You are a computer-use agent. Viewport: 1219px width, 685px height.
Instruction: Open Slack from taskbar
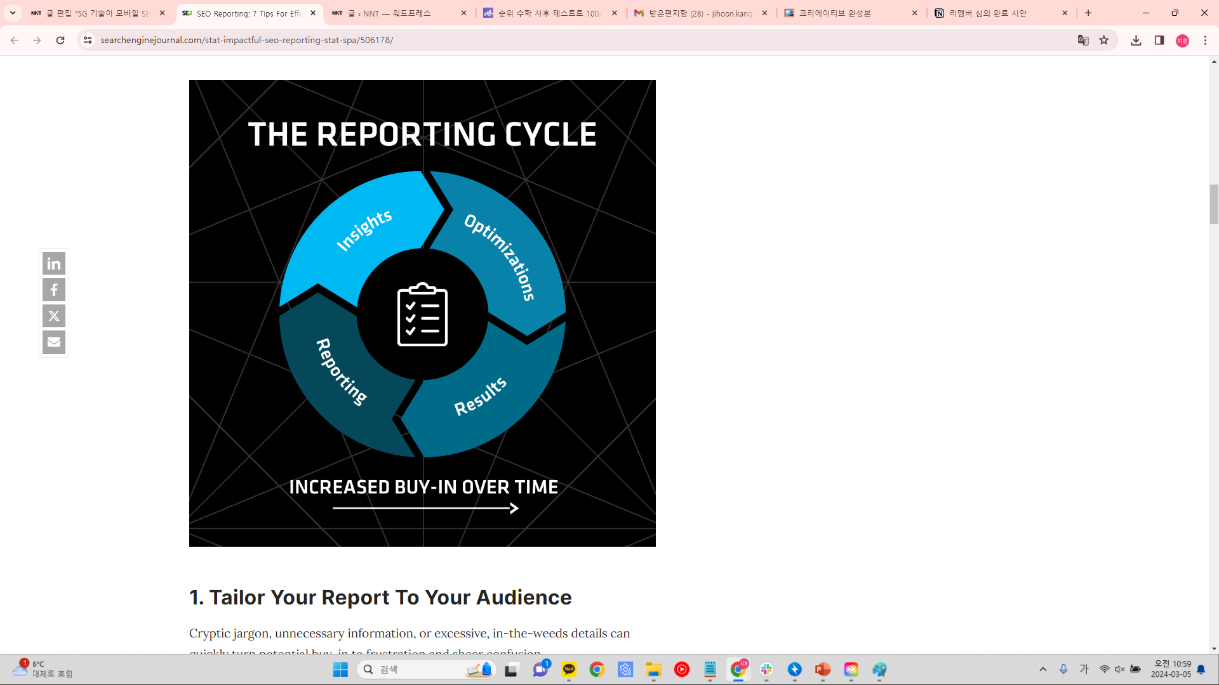(766, 670)
